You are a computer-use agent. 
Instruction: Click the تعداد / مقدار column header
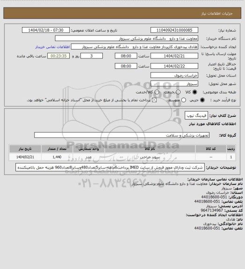click(57, 149)
